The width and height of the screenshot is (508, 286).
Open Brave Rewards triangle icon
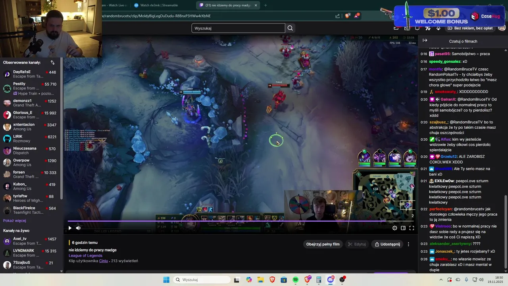(x=357, y=16)
